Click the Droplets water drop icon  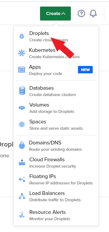pos(22,36)
